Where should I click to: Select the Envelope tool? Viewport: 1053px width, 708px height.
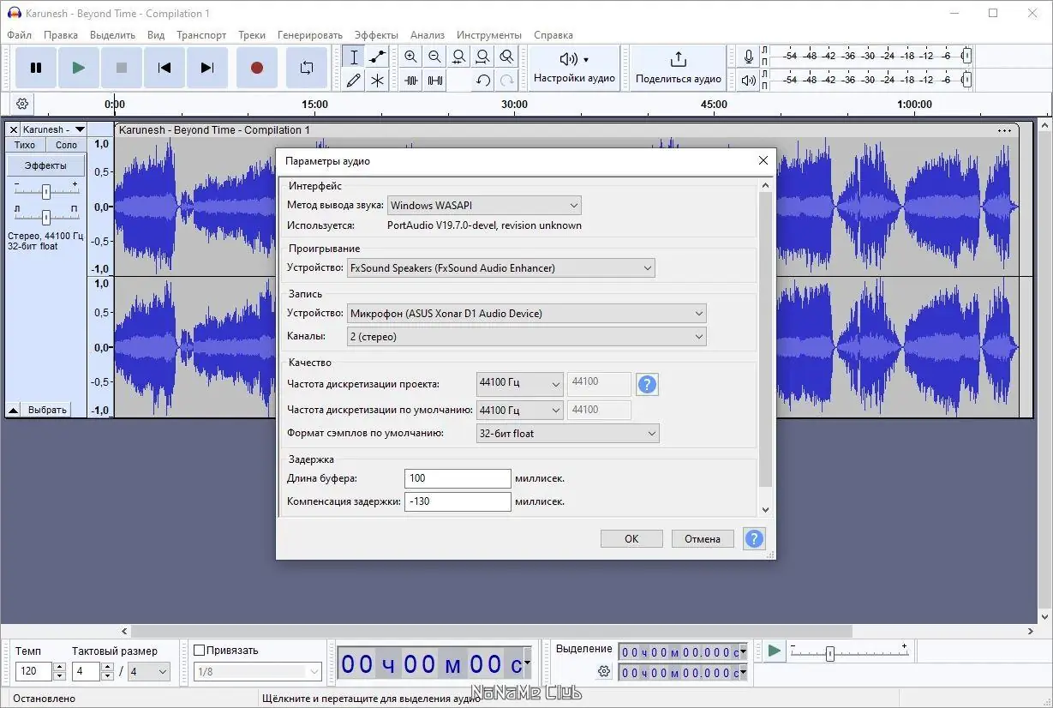coord(377,57)
